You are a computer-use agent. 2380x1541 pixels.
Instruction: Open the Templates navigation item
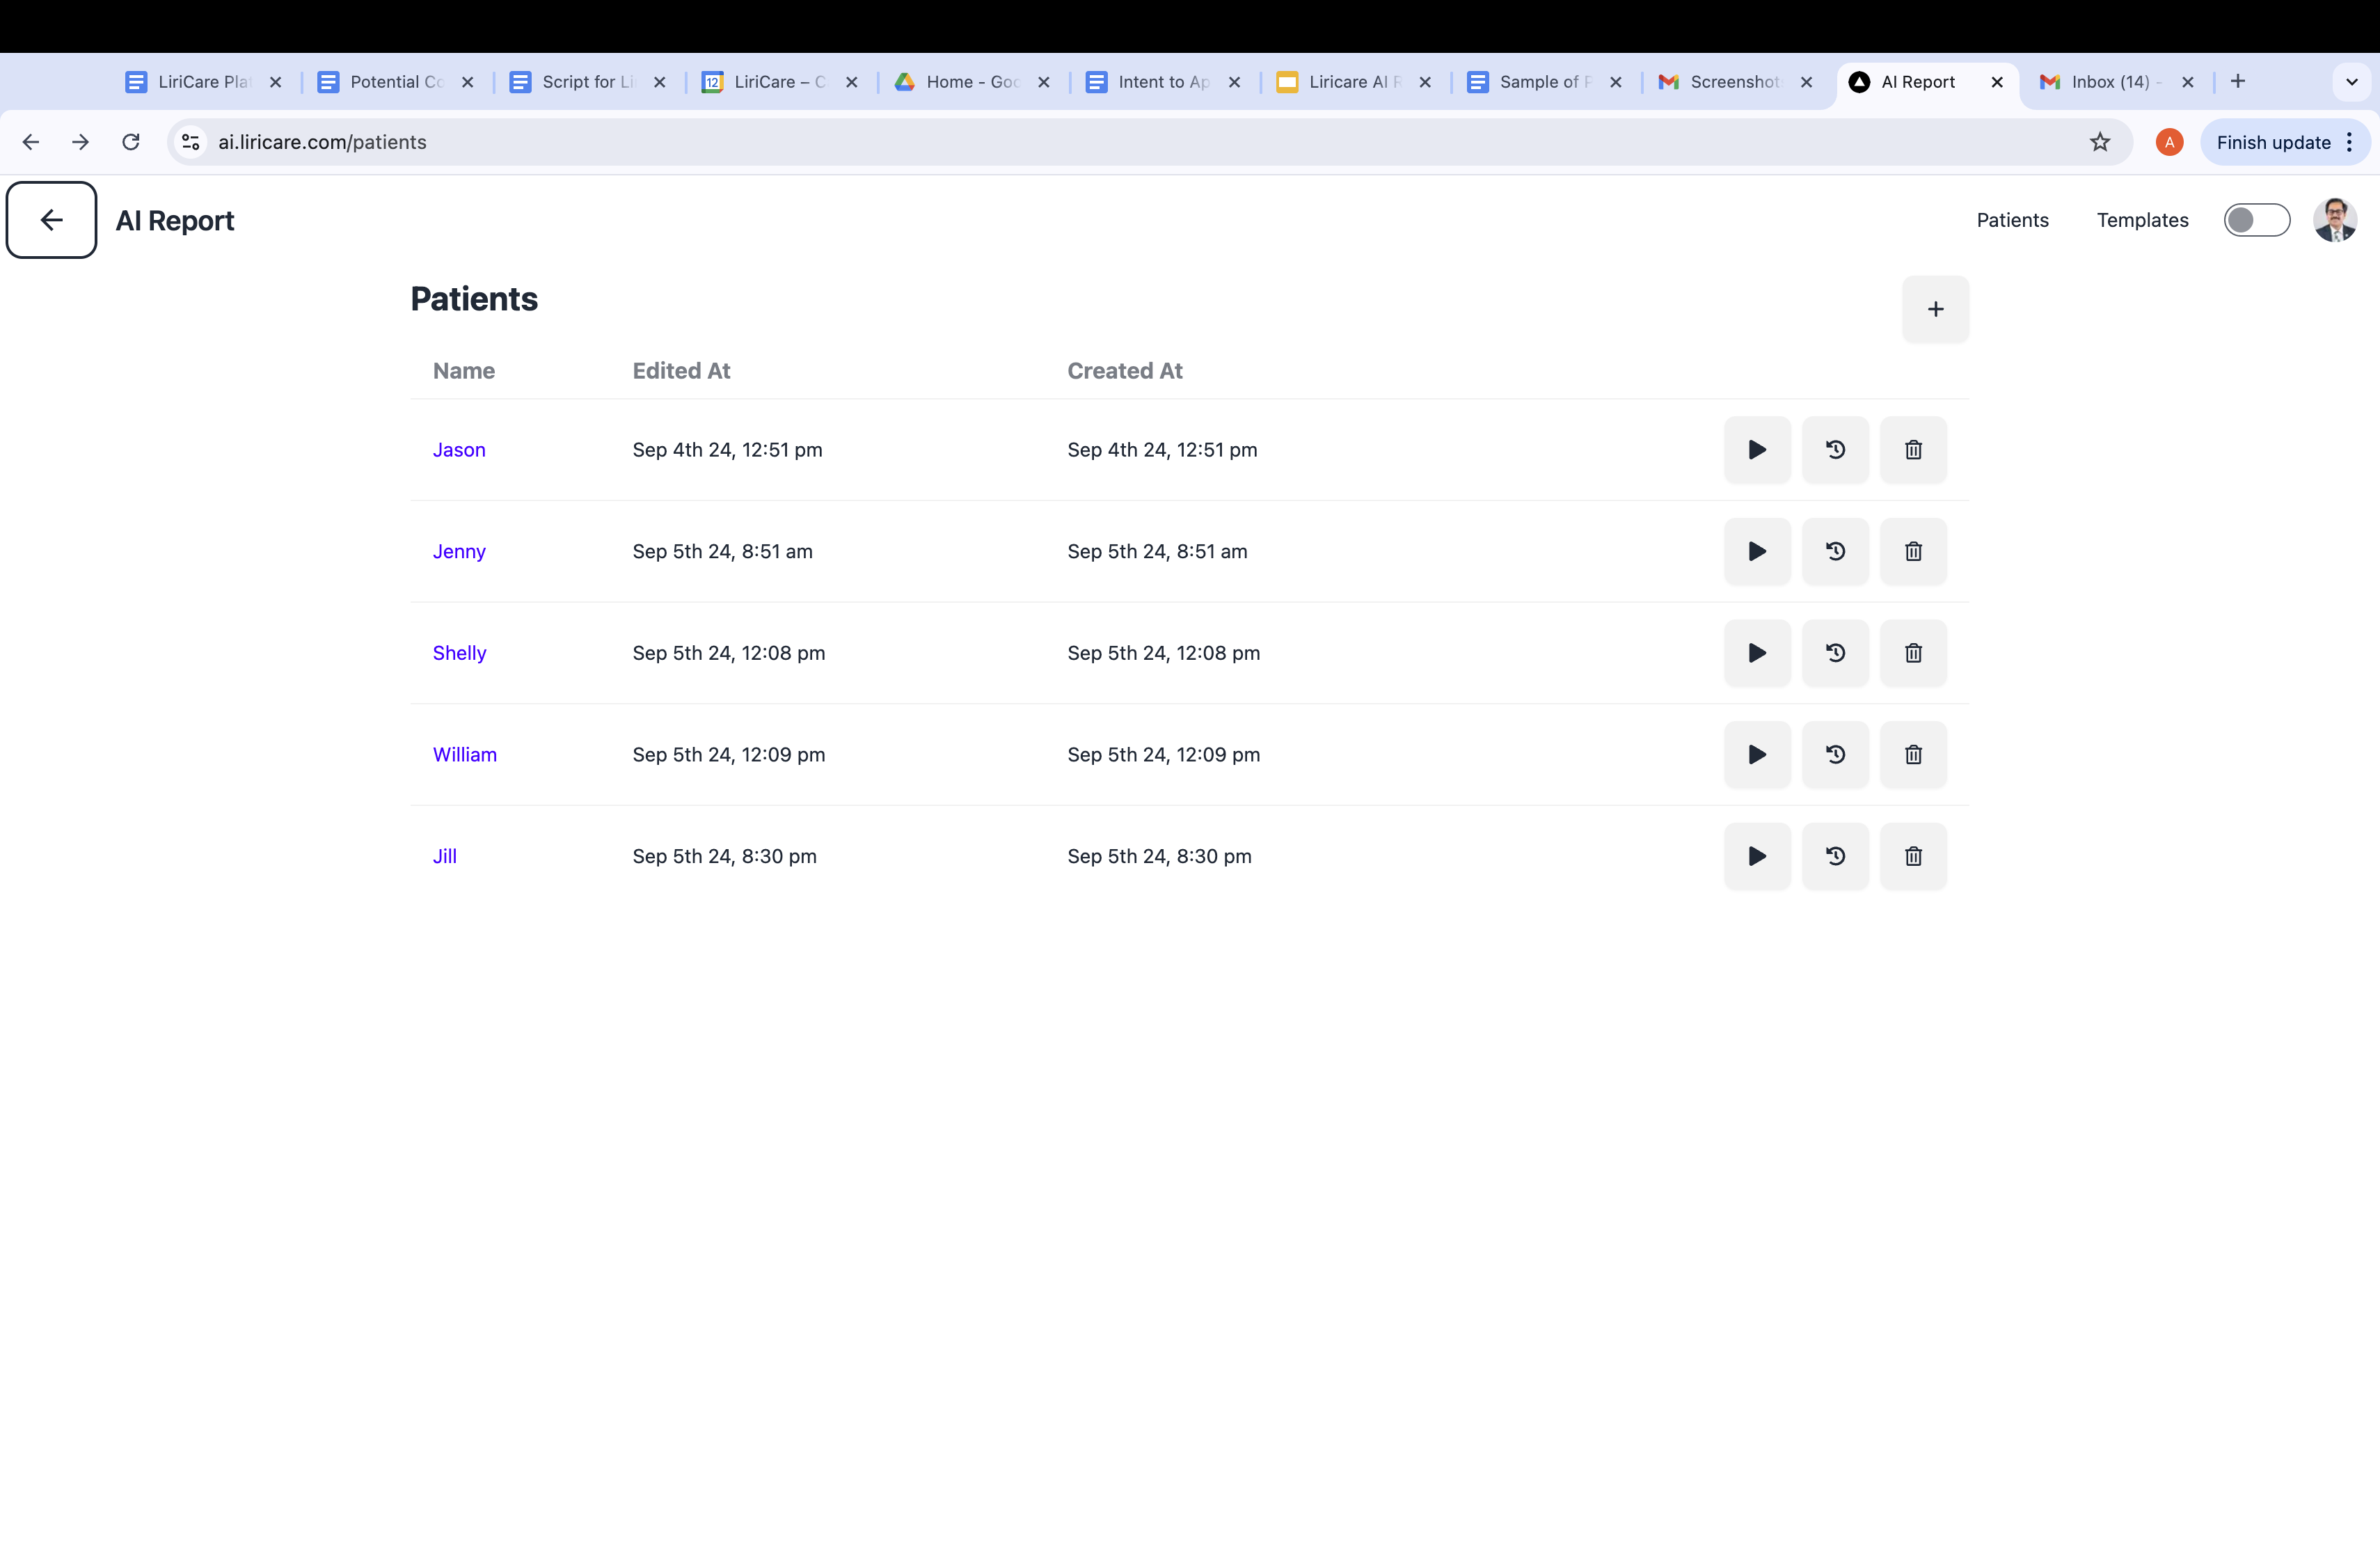click(2142, 220)
